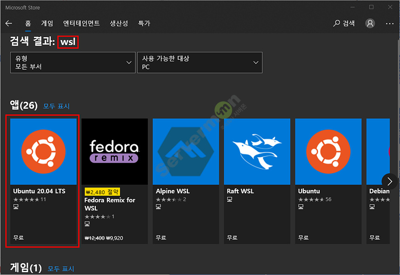Viewport: 400px width, 275px height.
Task: Switch to the 게임 tab
Action: [47, 23]
